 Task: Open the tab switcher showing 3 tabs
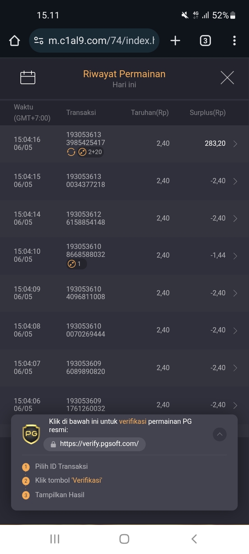pyautogui.click(x=205, y=41)
